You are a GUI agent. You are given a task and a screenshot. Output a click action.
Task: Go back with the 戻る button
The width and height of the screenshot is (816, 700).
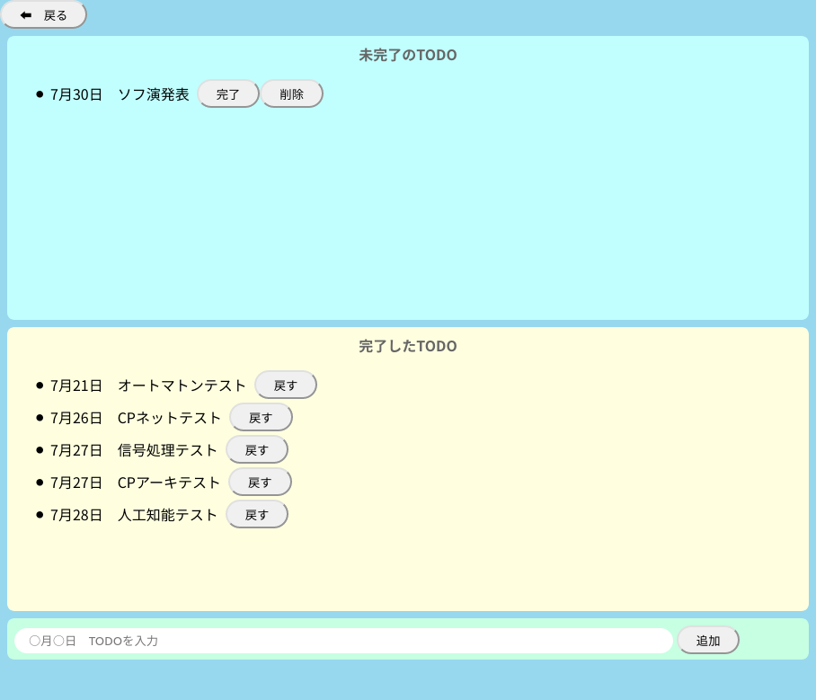(x=44, y=15)
